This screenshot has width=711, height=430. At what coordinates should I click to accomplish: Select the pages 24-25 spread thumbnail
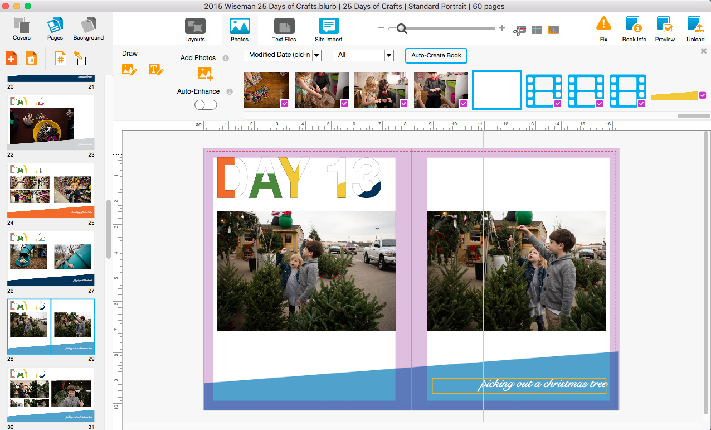pyautogui.click(x=51, y=190)
